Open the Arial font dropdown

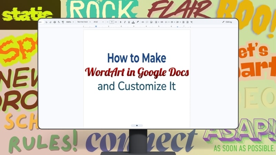coord(99,22)
